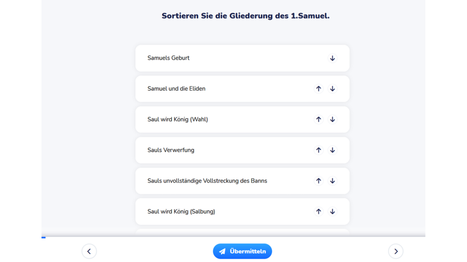
Task: Move 'Saul wird König (Salbung)' down
Action: pos(332,212)
